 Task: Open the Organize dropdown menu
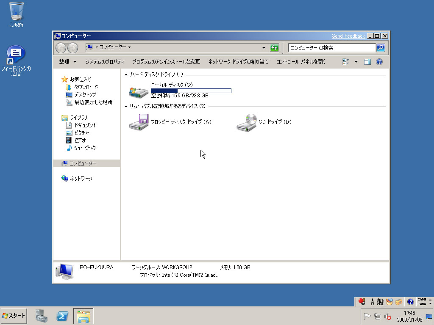click(x=67, y=62)
